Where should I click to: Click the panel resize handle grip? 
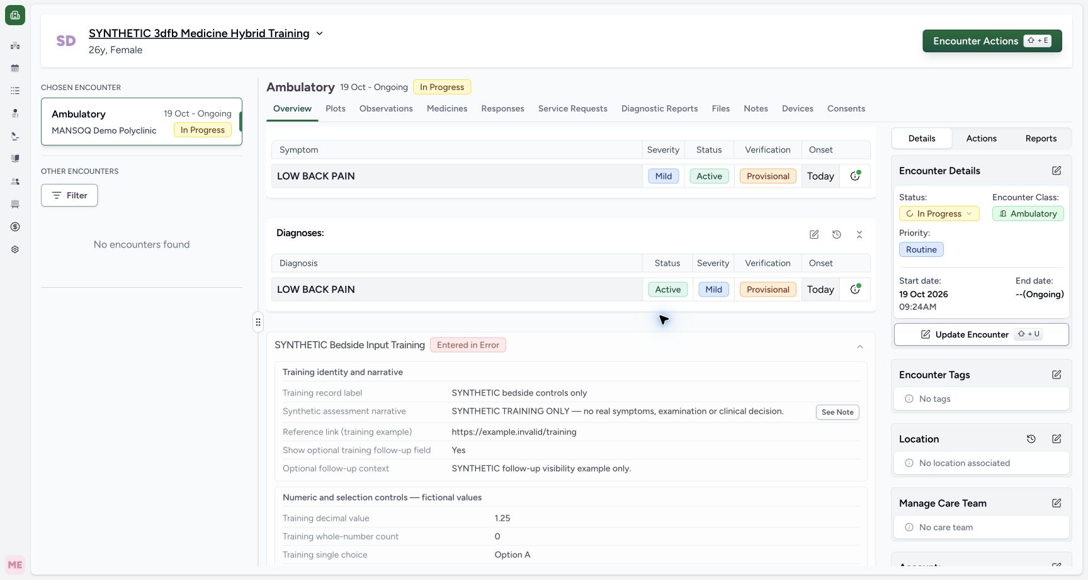[x=258, y=322]
